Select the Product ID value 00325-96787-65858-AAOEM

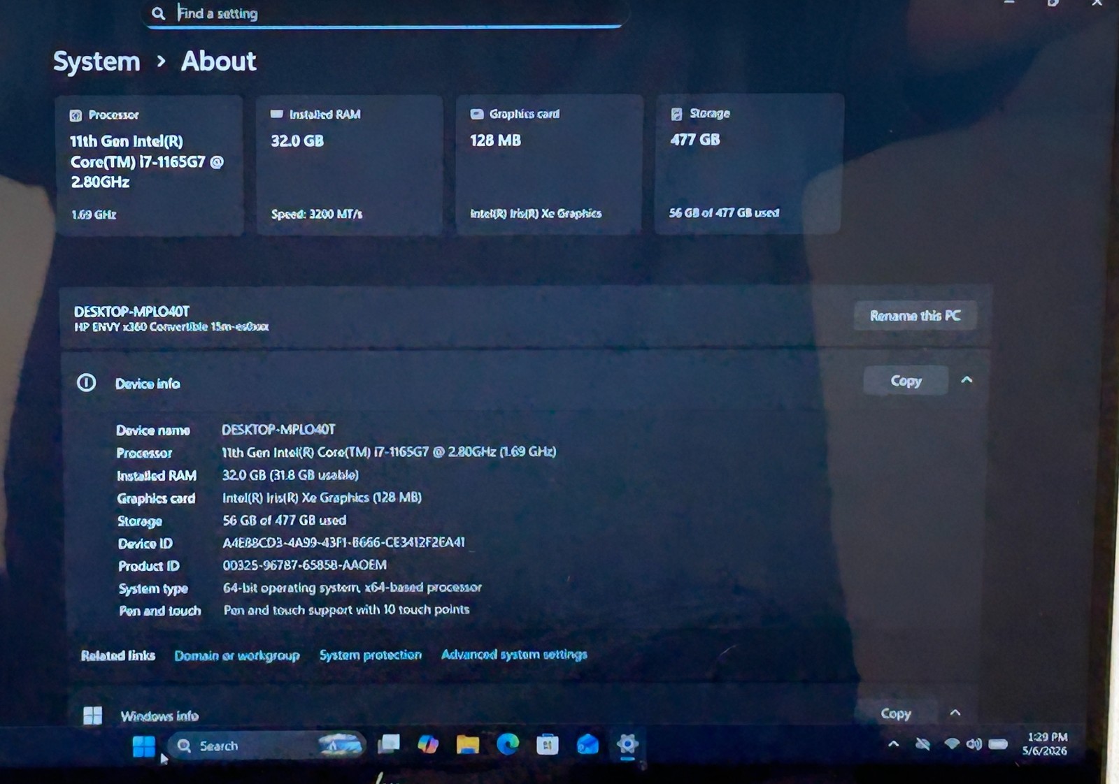304,565
